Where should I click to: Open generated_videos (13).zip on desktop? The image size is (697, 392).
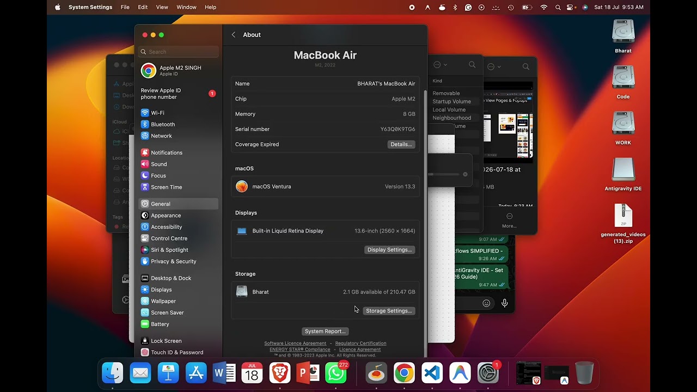point(623,223)
